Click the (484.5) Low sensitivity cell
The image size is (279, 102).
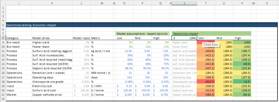pyautogui.click(x=206, y=95)
